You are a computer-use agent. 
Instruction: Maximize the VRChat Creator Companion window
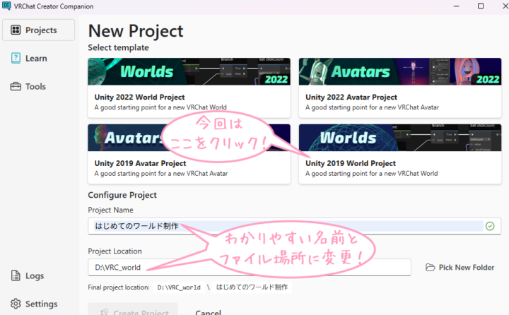(481, 6)
